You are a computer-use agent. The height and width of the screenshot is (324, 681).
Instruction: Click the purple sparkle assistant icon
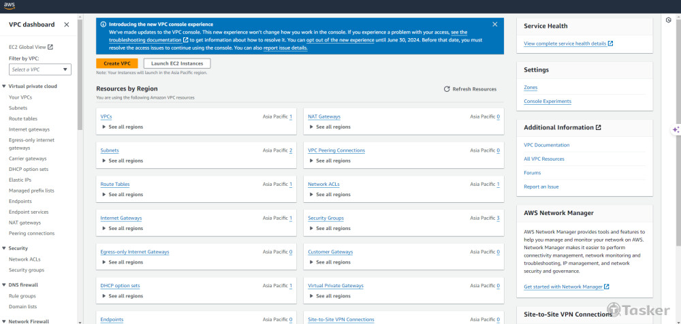pos(675,129)
